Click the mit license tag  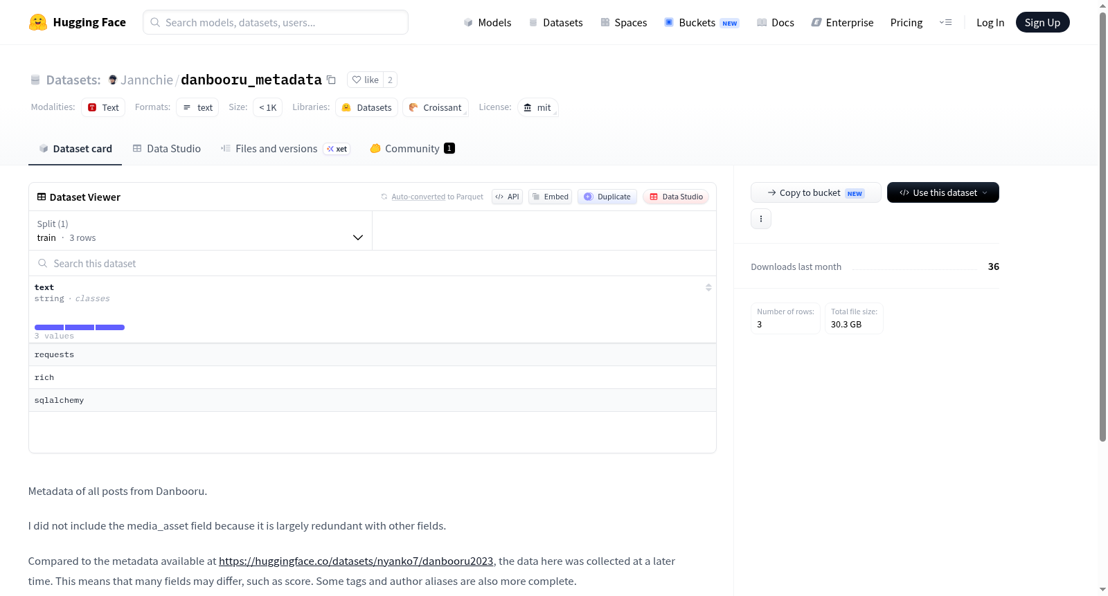point(538,107)
